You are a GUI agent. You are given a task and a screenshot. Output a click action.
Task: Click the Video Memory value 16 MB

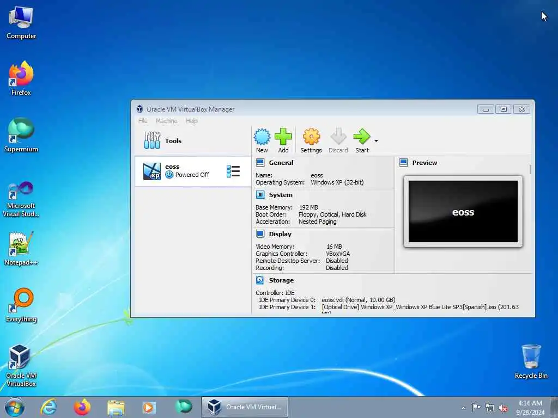pos(334,247)
